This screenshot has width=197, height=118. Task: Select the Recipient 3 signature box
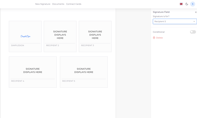95,37
